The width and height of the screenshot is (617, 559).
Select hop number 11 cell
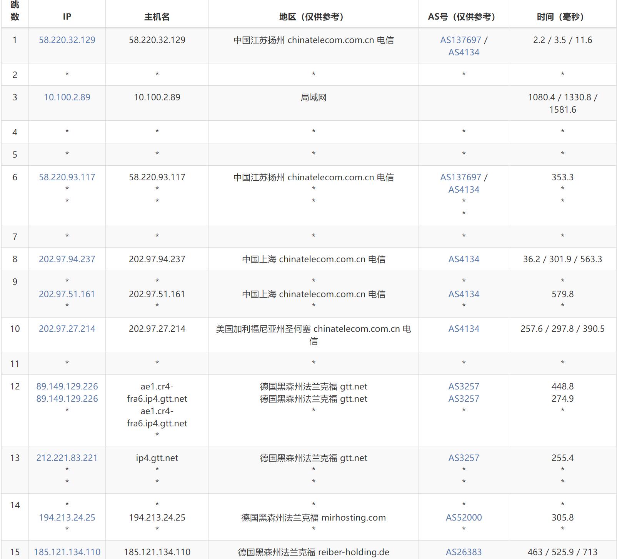[x=15, y=364]
